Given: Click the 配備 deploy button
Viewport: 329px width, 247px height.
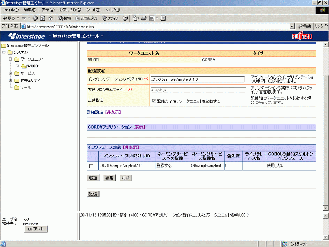Looking at the screenshot, I should (93, 194).
